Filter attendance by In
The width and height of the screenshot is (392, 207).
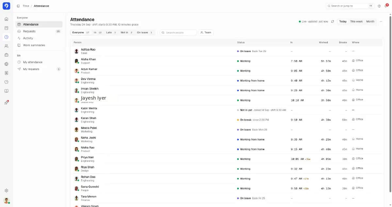pos(98,33)
